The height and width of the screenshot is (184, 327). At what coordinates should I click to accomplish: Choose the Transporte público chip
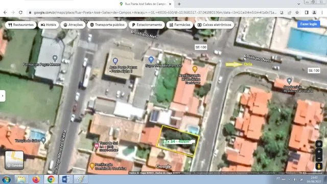[107, 25]
